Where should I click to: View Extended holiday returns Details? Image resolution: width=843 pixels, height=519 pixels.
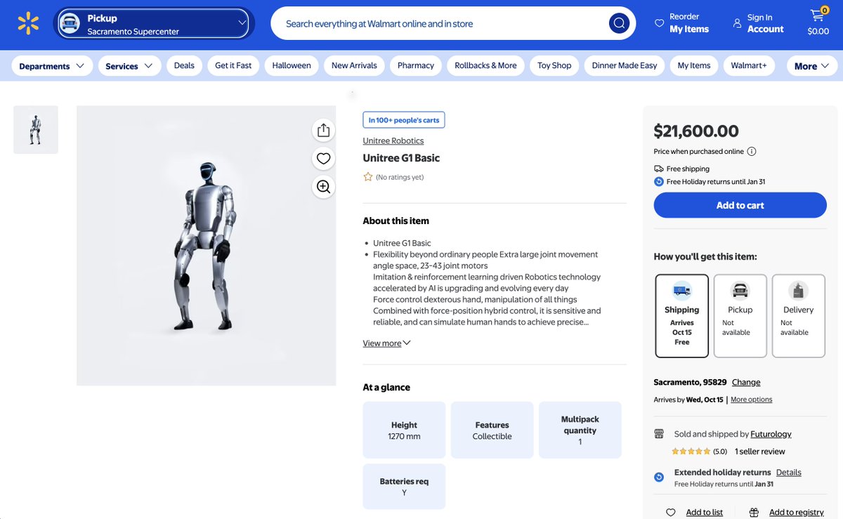pos(789,473)
